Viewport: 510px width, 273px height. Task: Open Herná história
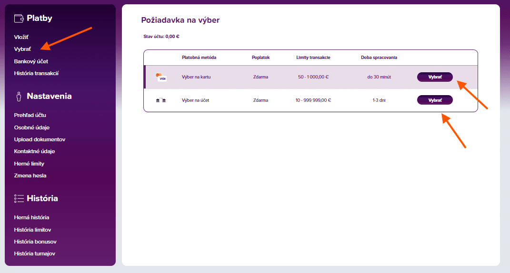pyautogui.click(x=31, y=217)
